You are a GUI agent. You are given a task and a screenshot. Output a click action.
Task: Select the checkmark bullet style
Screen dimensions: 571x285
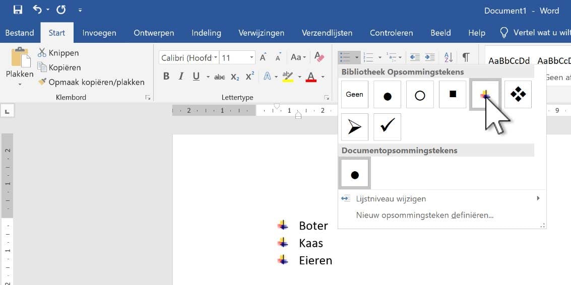[387, 127]
